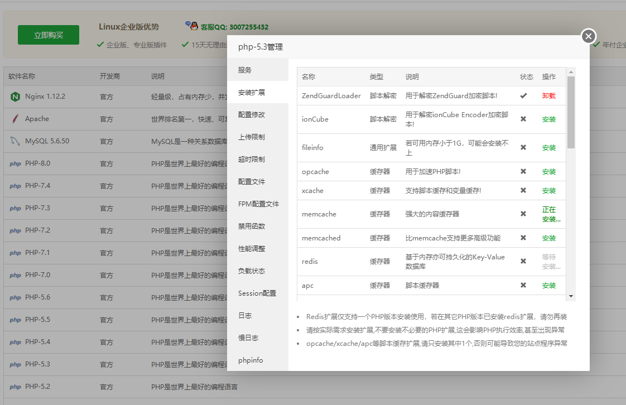The height and width of the screenshot is (405, 626).
Task: Select the 安装扩展 tab
Action: (258, 92)
